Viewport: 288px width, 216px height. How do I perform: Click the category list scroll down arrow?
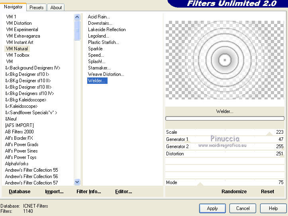click(77, 182)
